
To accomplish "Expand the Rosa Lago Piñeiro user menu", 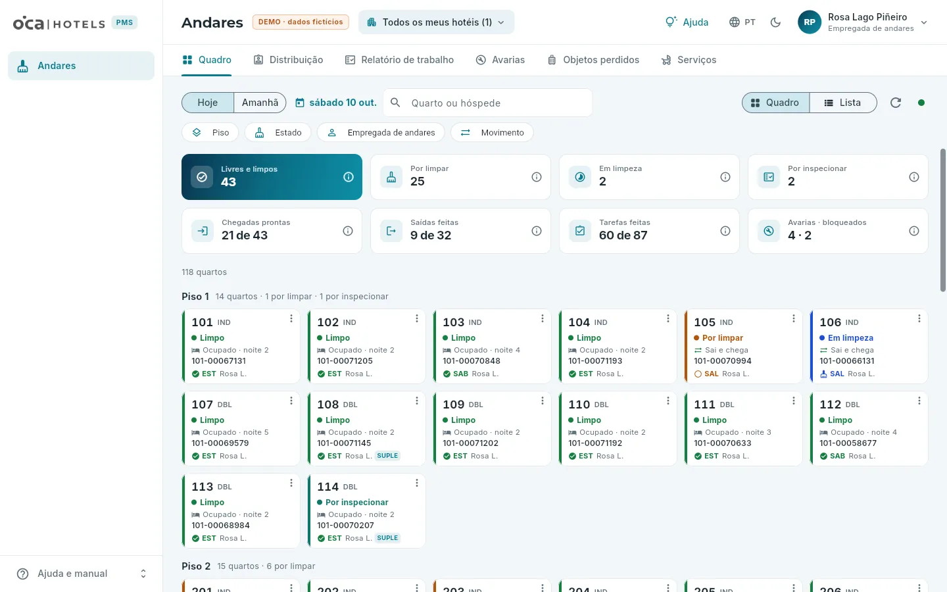I will [x=863, y=22].
